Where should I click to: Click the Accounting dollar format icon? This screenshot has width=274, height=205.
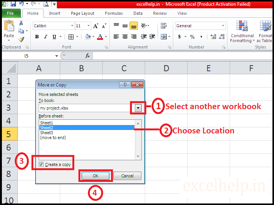pos(179,37)
